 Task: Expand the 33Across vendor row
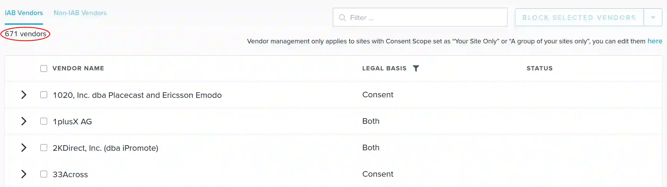24,174
